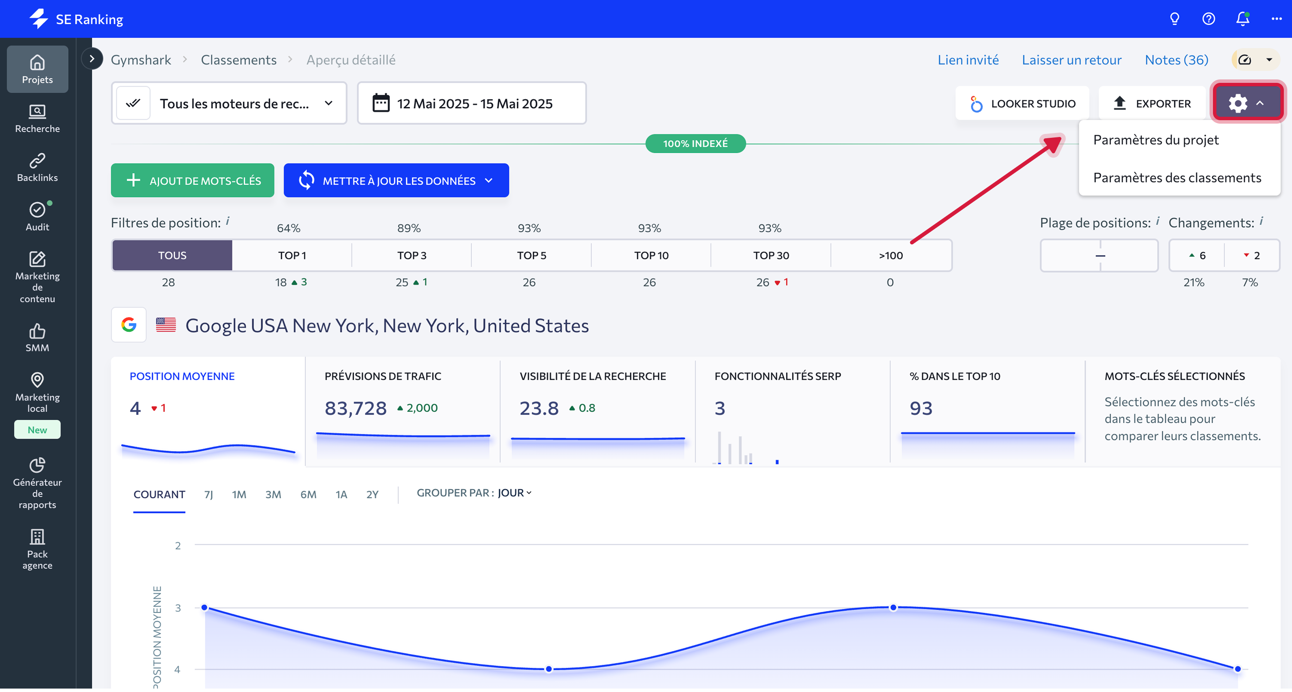Viewport: 1292px width, 692px height.
Task: Open the help question mark icon
Action: [1208, 19]
